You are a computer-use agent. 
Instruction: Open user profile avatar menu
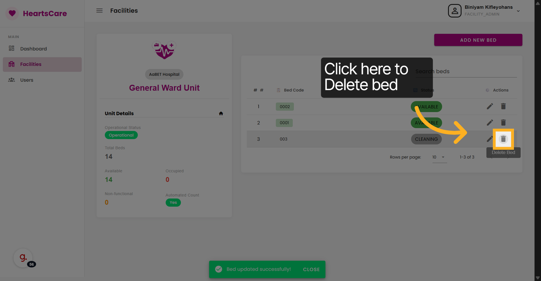tap(455, 11)
